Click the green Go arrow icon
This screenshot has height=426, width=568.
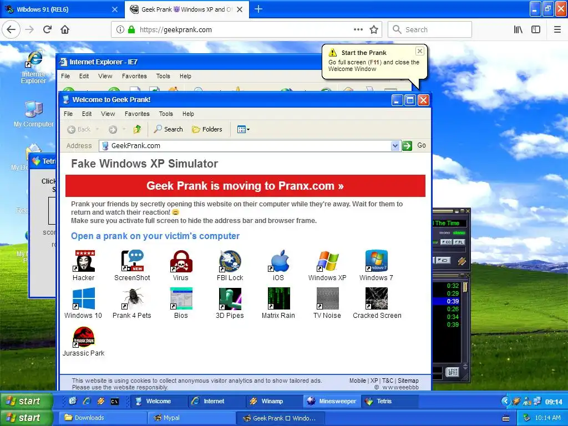pyautogui.click(x=407, y=146)
